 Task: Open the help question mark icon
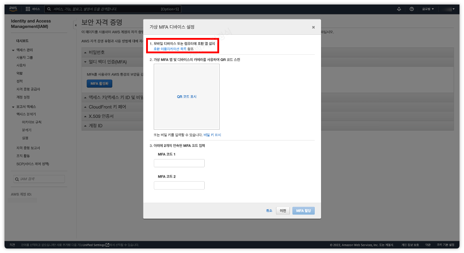(x=412, y=9)
